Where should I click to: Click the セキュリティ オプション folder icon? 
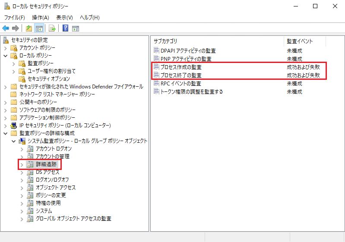(22, 79)
